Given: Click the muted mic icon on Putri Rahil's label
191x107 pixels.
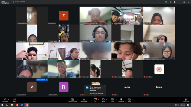Looking at the screenshot, I should point(144,23).
